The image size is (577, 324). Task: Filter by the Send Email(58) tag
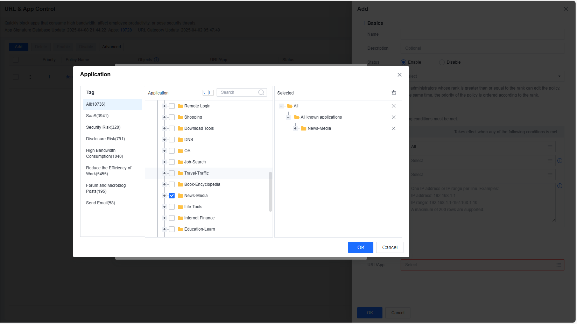tap(113, 203)
